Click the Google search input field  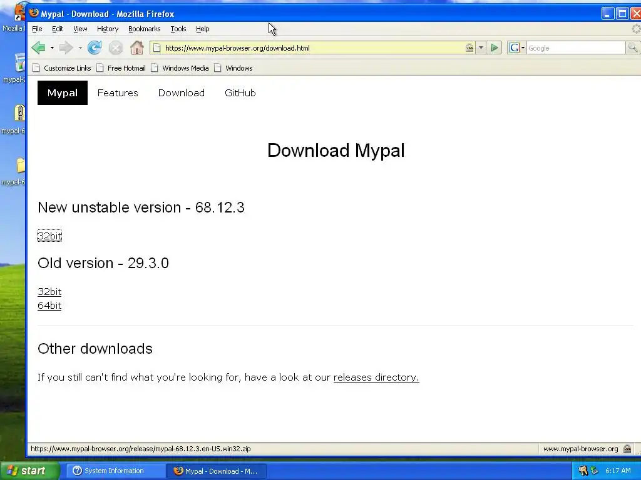pyautogui.click(x=576, y=47)
